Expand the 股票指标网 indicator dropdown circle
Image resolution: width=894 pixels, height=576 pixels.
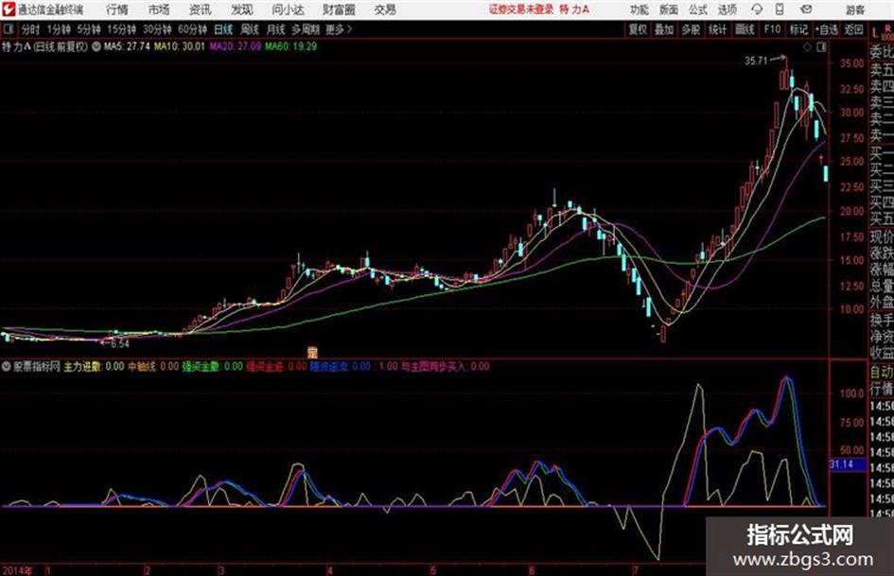click(7, 366)
